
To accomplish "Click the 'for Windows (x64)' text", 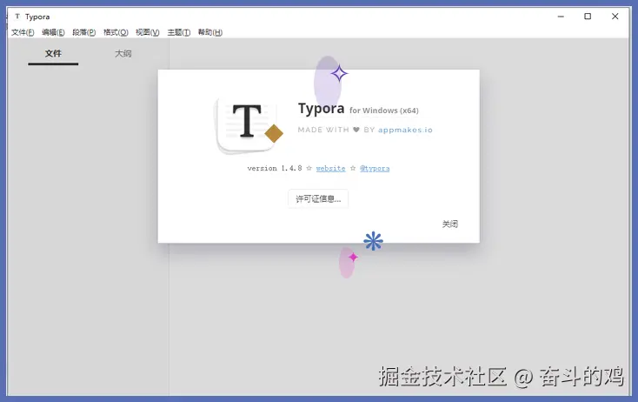I will pos(384,111).
